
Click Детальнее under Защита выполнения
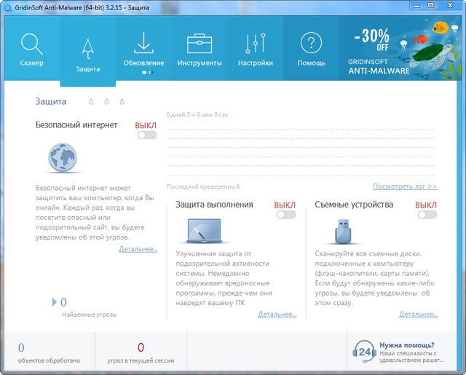pyautogui.click(x=277, y=315)
